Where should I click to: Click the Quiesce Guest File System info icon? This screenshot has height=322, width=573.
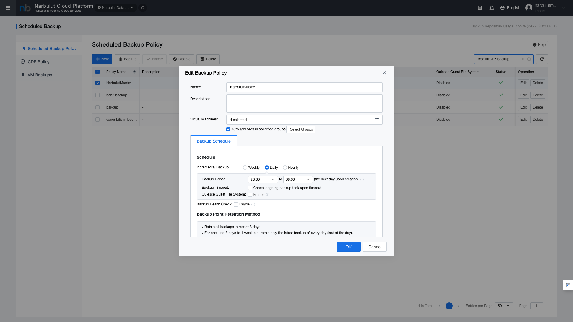tap(268, 195)
